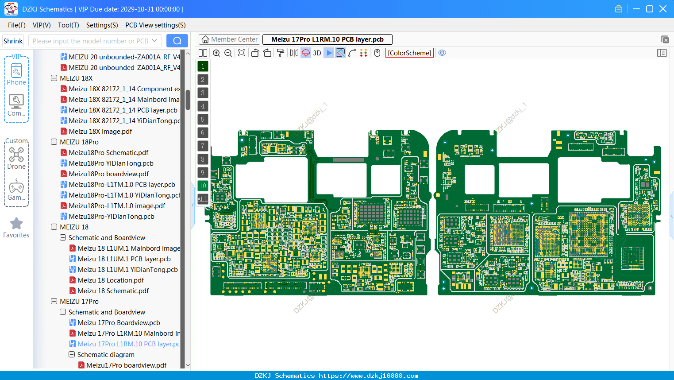Select the Phone category icon
The image size is (674, 380).
(x=16, y=74)
